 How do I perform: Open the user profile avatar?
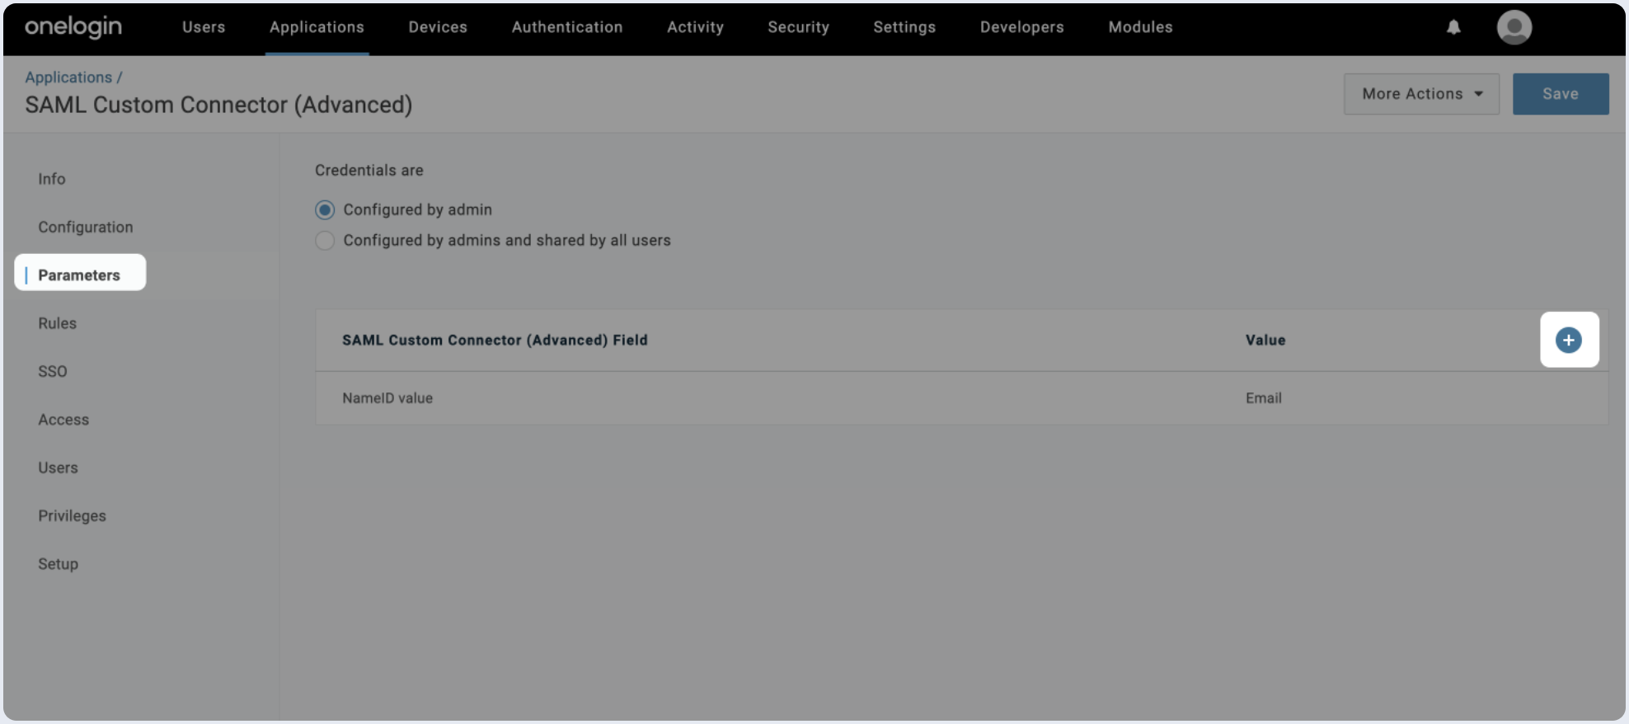point(1514,27)
